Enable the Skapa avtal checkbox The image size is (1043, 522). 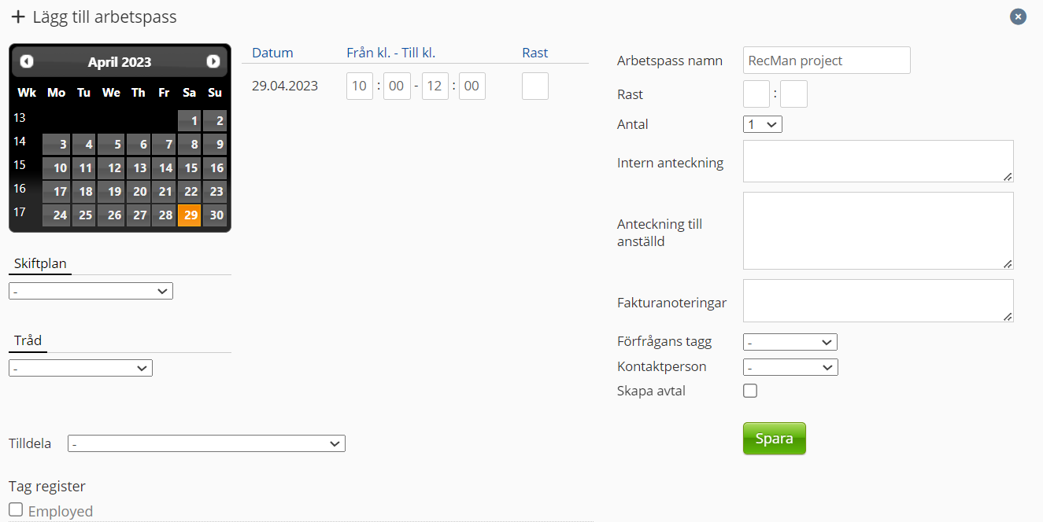[x=750, y=391]
